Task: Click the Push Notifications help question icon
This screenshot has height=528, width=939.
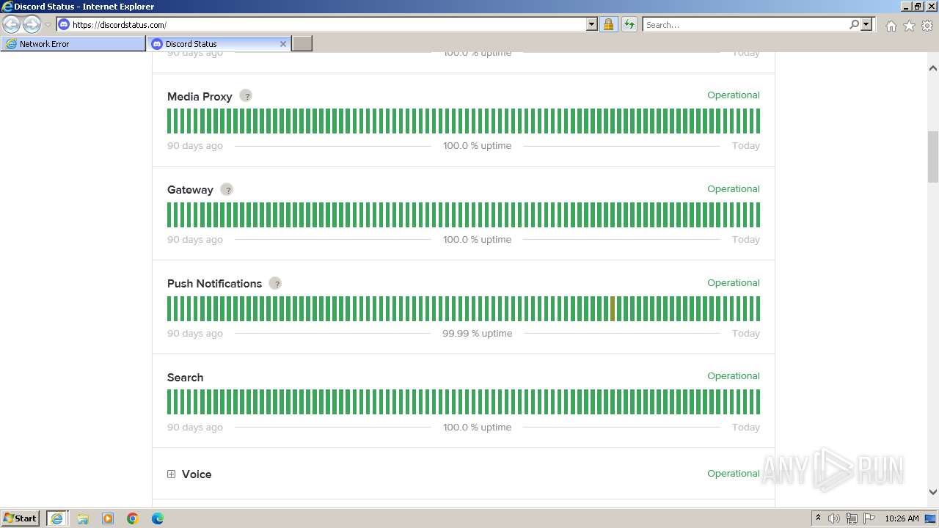Action: tap(275, 284)
